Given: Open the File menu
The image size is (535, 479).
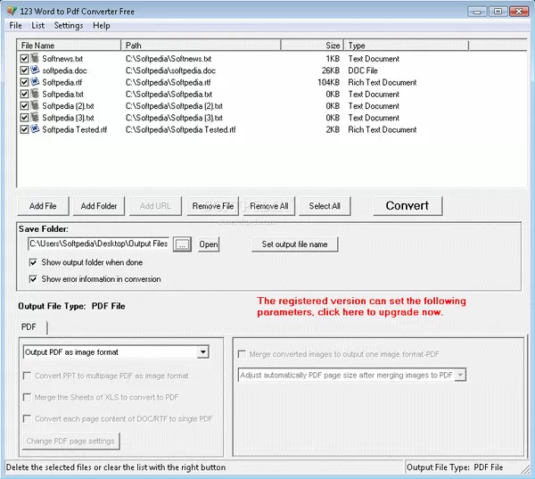Looking at the screenshot, I should [x=16, y=26].
